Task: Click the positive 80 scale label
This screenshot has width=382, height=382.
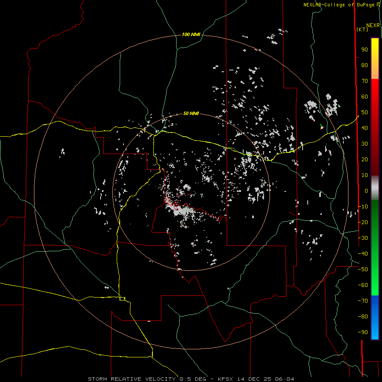Action: click(x=365, y=65)
